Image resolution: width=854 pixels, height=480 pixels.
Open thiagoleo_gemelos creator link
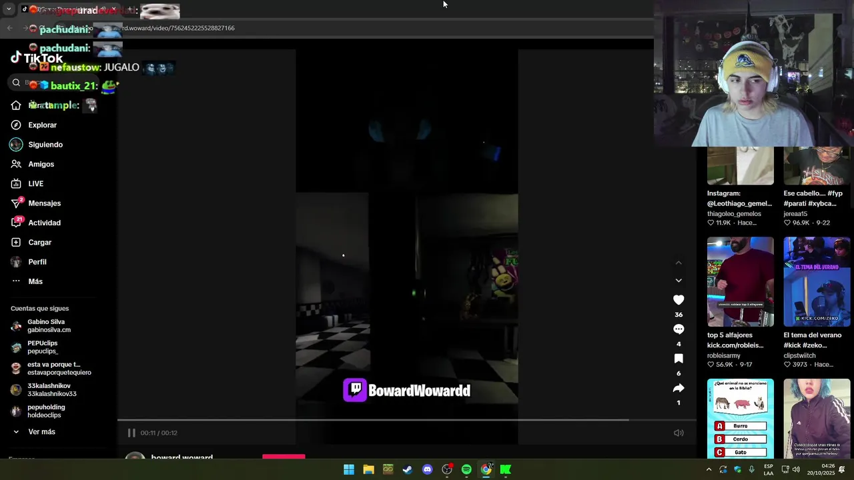click(734, 214)
